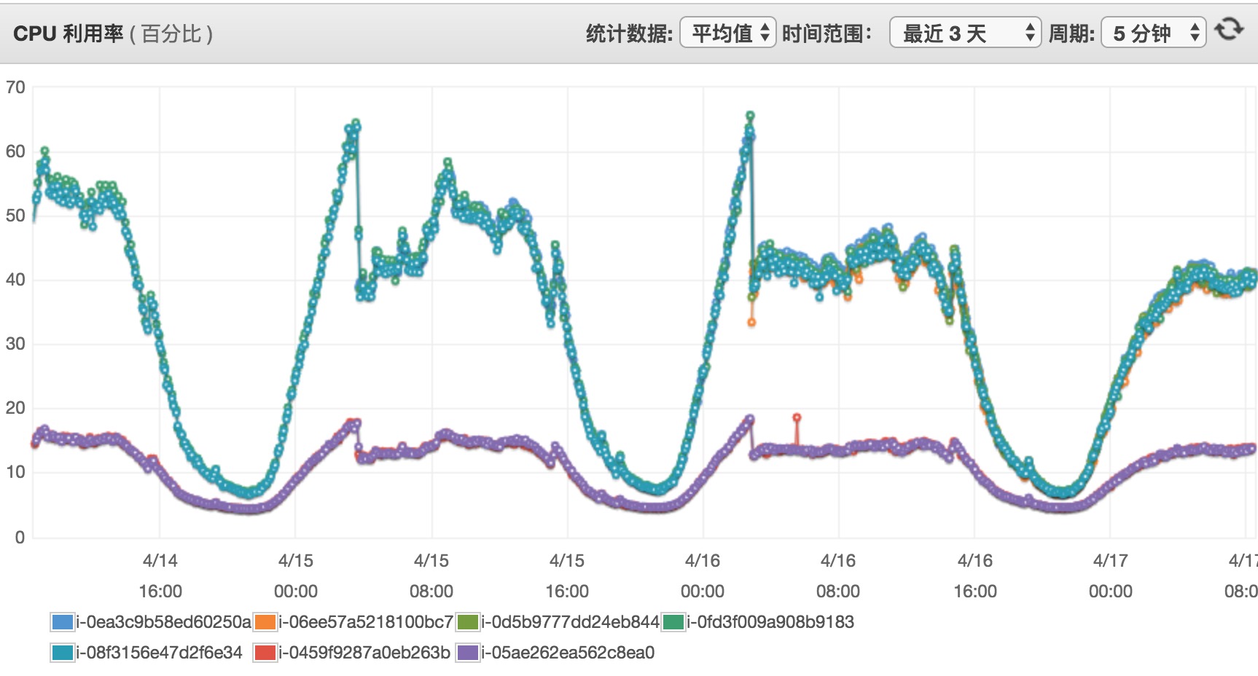The height and width of the screenshot is (676, 1258).
Task: Click the refresh icon in header
Action: [1229, 30]
